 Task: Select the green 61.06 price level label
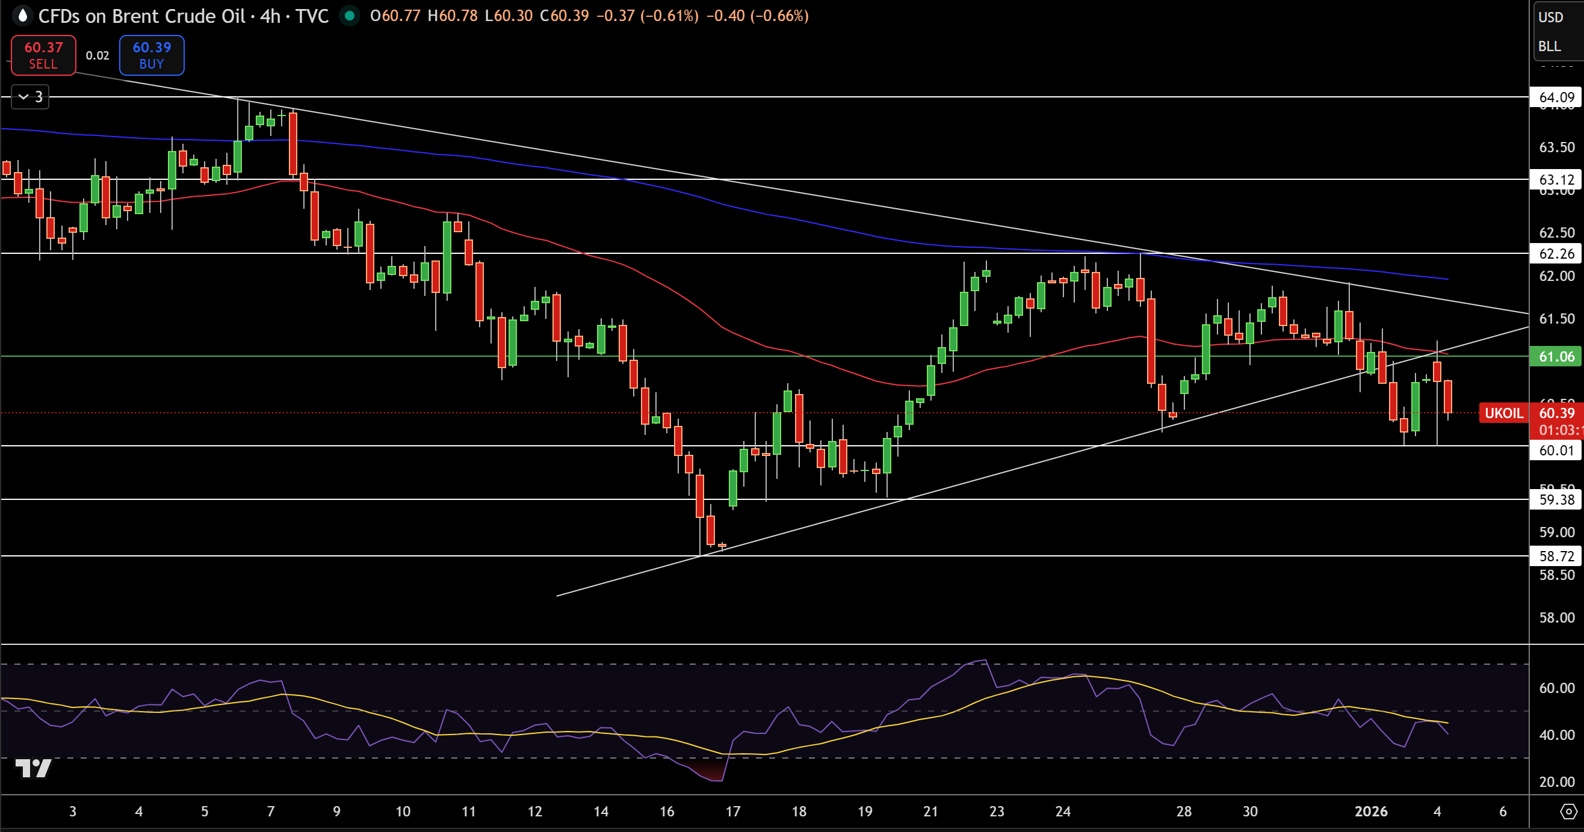pos(1556,356)
